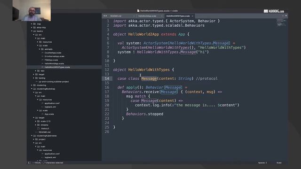This screenshot has height=169, width=301.
Task: Expand the streams folder
Action: click(36, 125)
